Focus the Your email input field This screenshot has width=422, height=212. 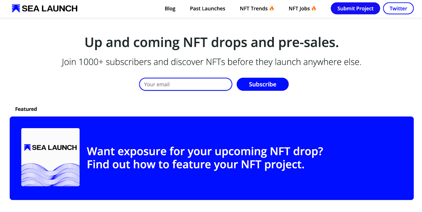coord(186,84)
